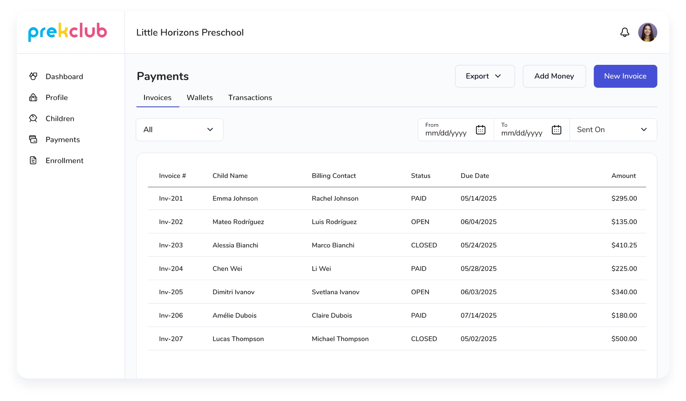Click the Profile sidebar icon
Viewport: 686px width, 401px height.
33,98
